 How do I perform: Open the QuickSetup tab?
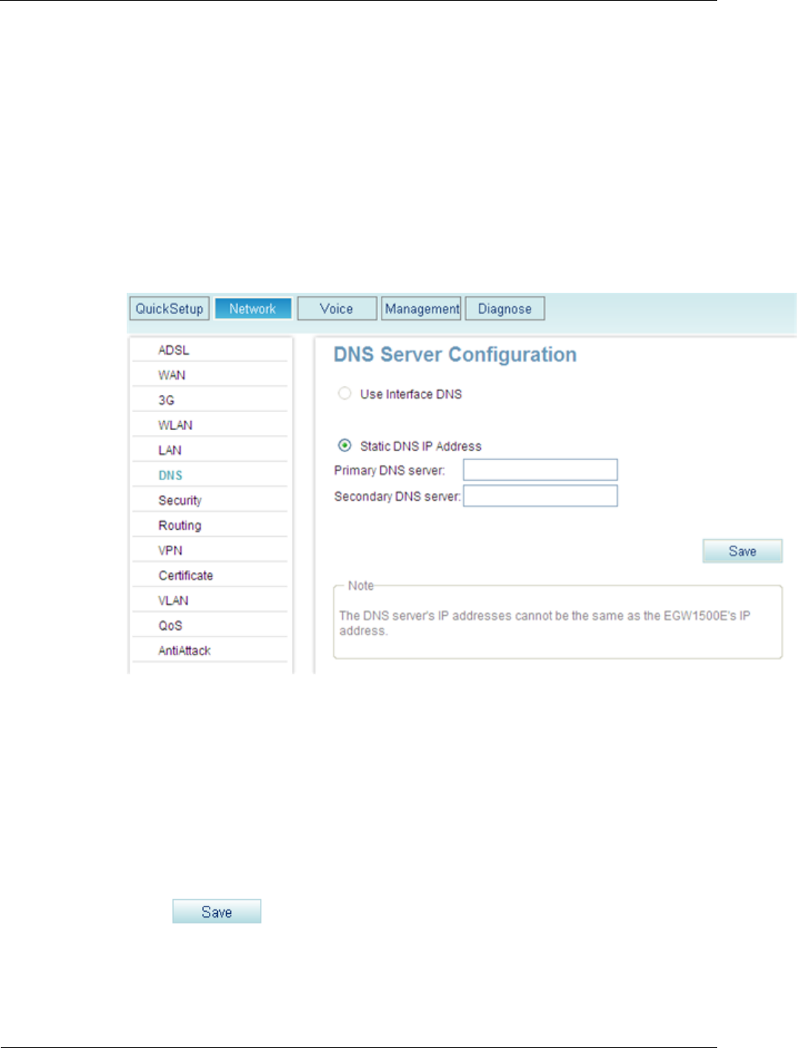point(170,308)
